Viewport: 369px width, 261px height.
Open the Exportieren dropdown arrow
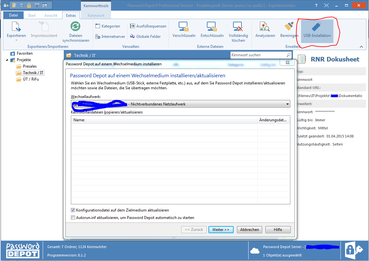pyautogui.click(x=16, y=40)
